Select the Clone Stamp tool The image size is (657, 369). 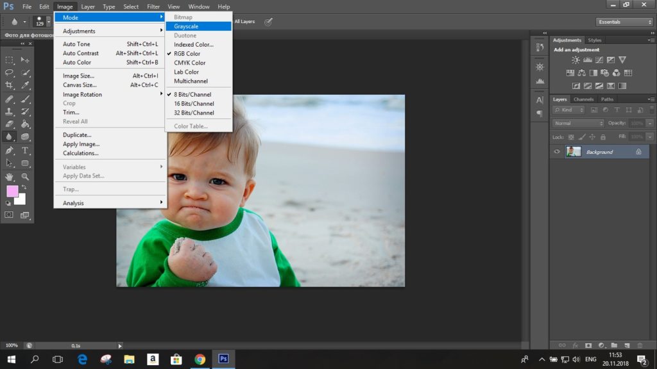point(9,111)
